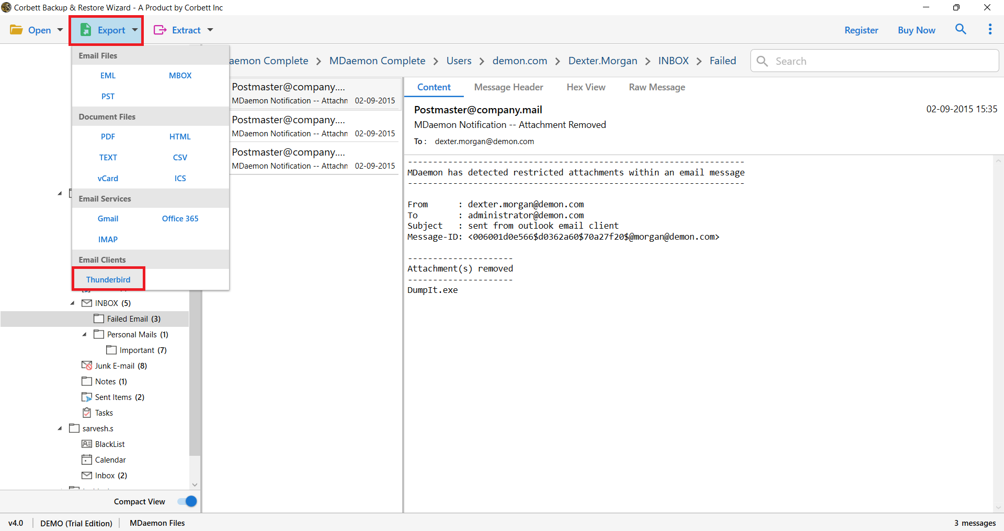
Task: Click the BlackList contact card icon
Action: (x=87, y=444)
